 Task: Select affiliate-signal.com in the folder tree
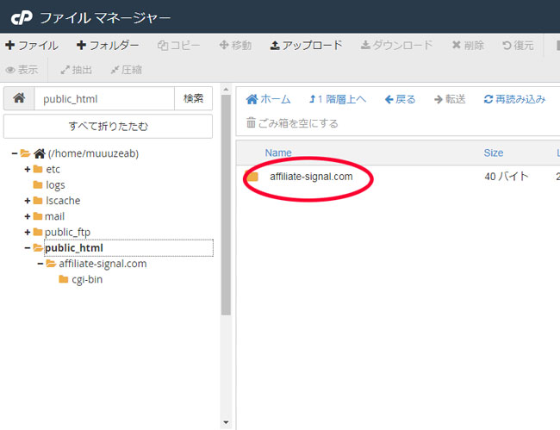click(103, 264)
